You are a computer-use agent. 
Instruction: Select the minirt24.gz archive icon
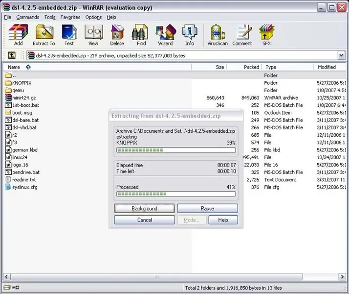8,98
